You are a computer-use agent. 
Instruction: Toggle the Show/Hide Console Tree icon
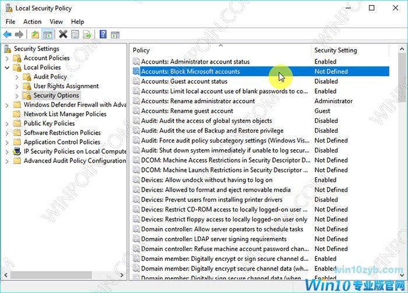[48, 35]
